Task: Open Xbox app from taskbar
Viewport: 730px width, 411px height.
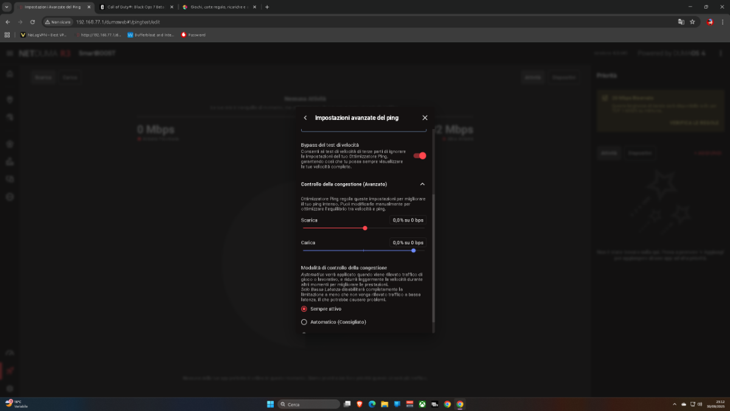Action: pos(422,404)
